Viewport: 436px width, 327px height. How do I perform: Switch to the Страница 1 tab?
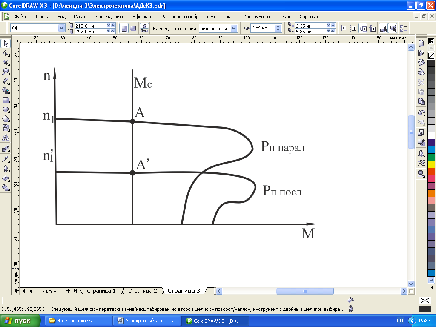click(101, 291)
